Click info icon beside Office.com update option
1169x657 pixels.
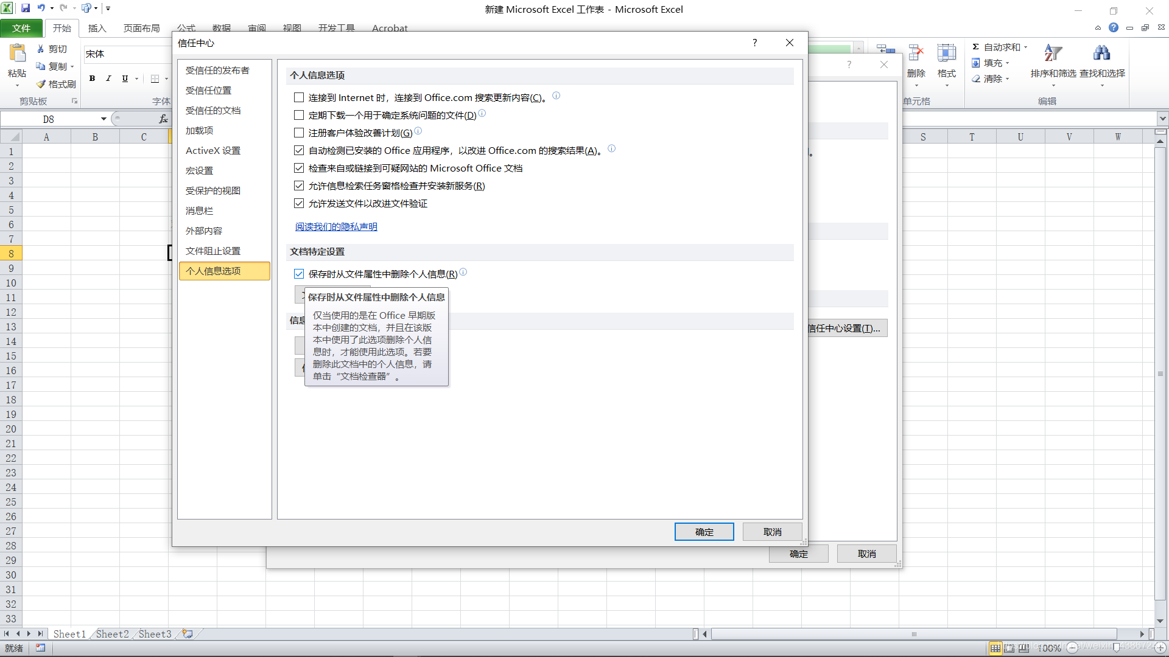click(x=556, y=96)
